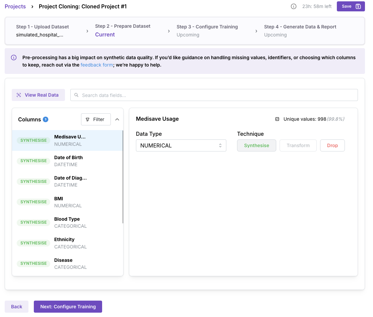Open Step 3 - Configure Training
Viewport: 373px width, 317px height.
(207, 31)
